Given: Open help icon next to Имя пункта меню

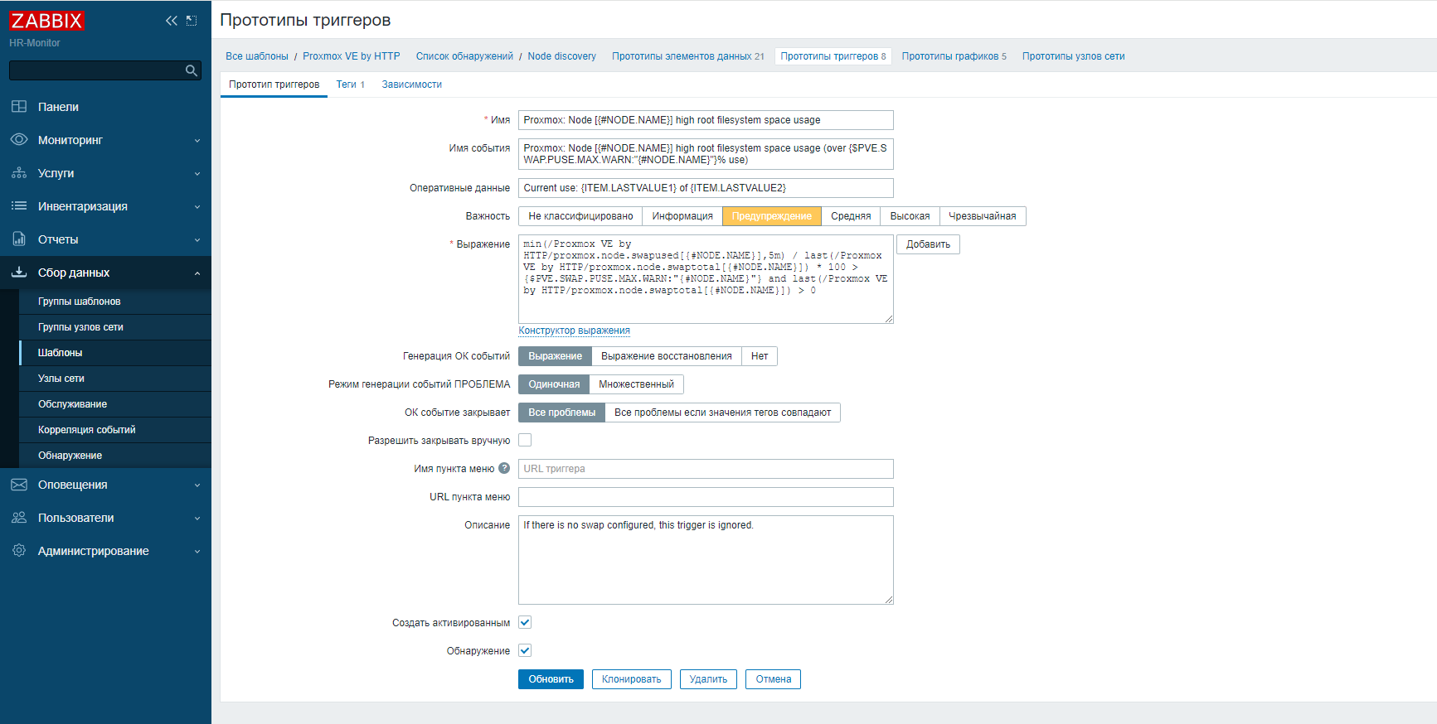Looking at the screenshot, I should coord(504,468).
